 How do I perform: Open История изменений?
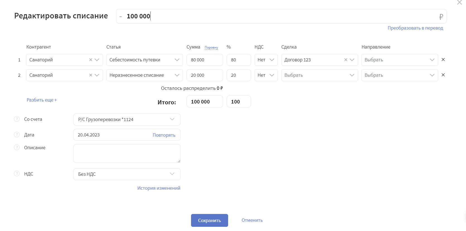coord(159,188)
